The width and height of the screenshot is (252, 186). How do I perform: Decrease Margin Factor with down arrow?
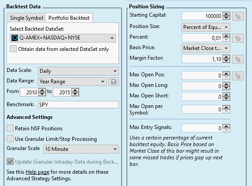click(x=226, y=61)
